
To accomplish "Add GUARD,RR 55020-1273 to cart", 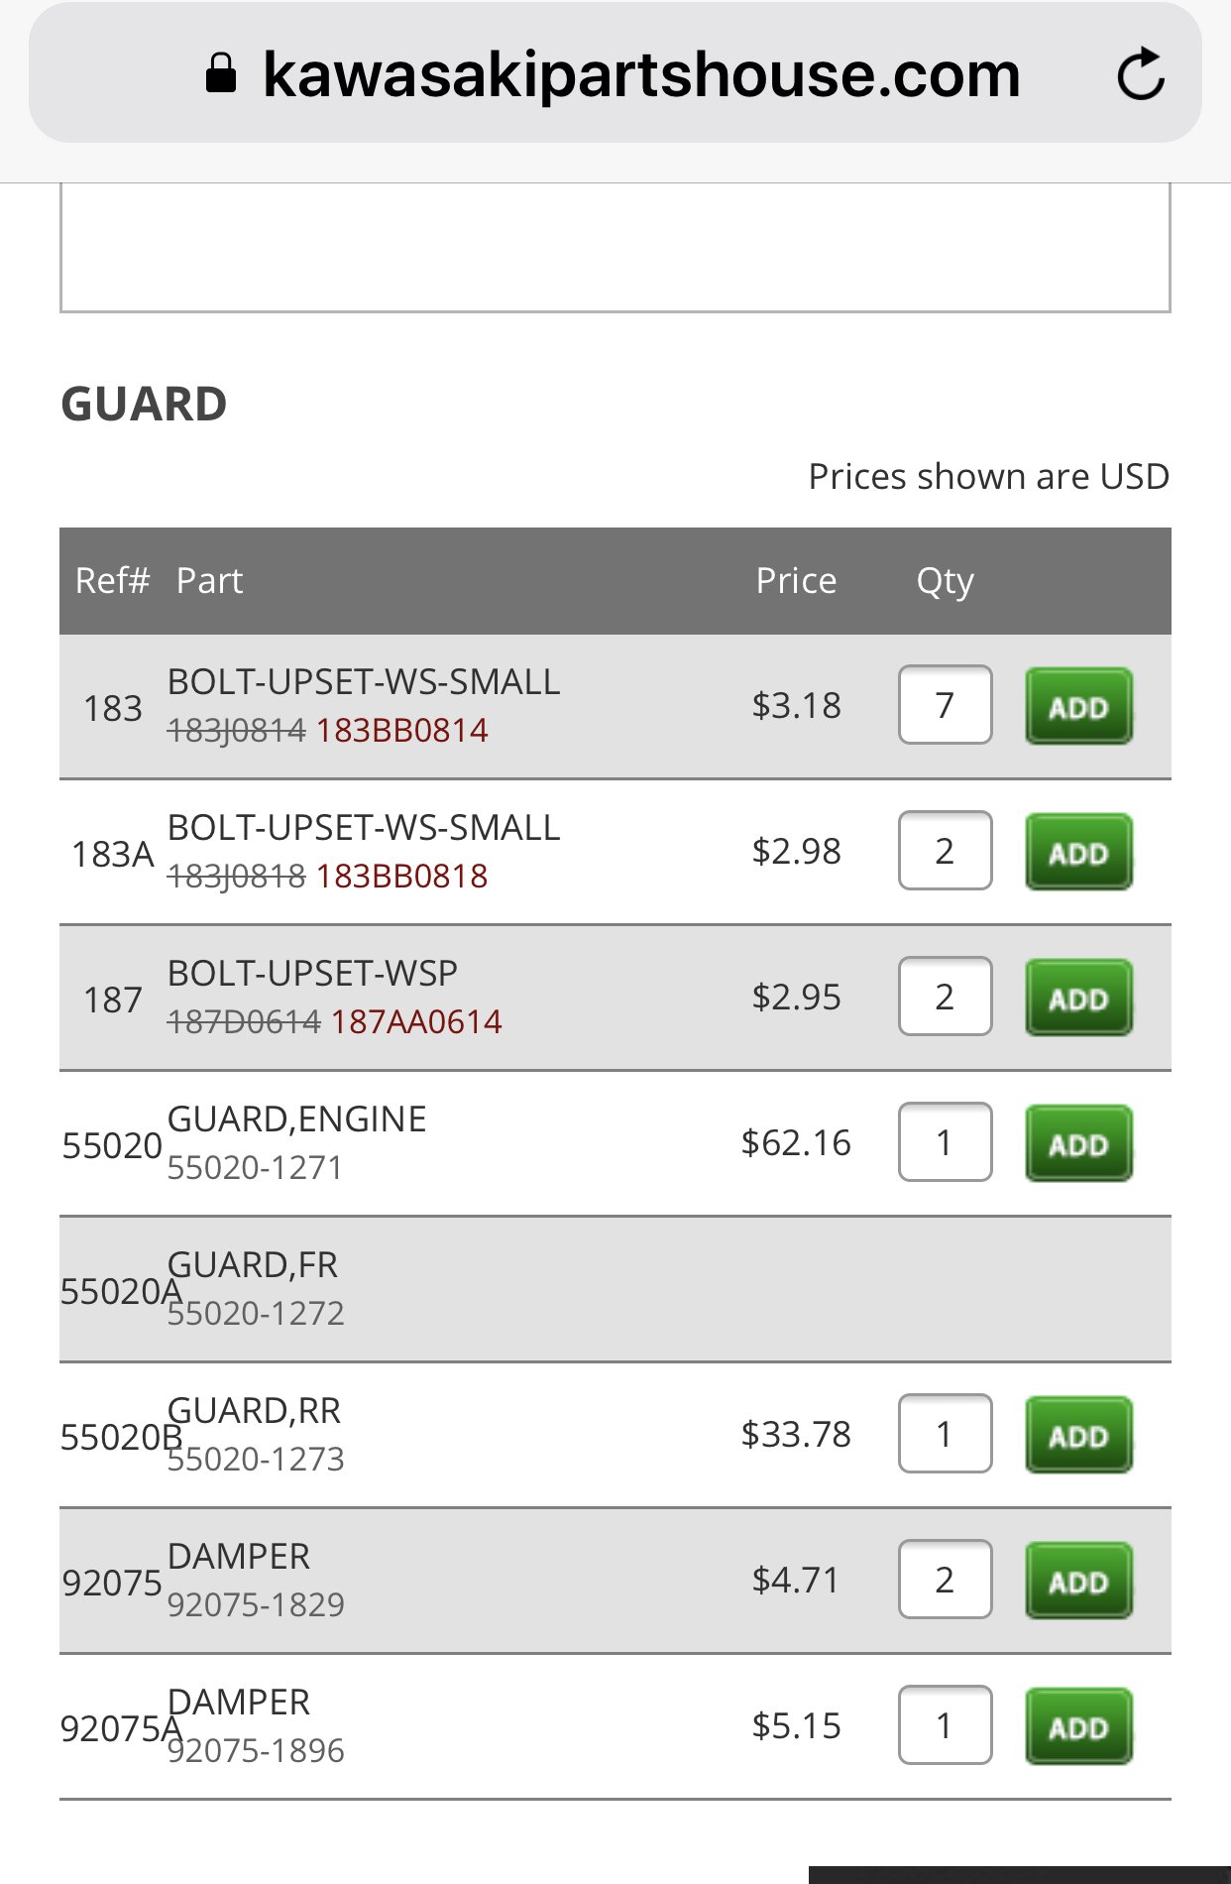I will point(1078,1435).
